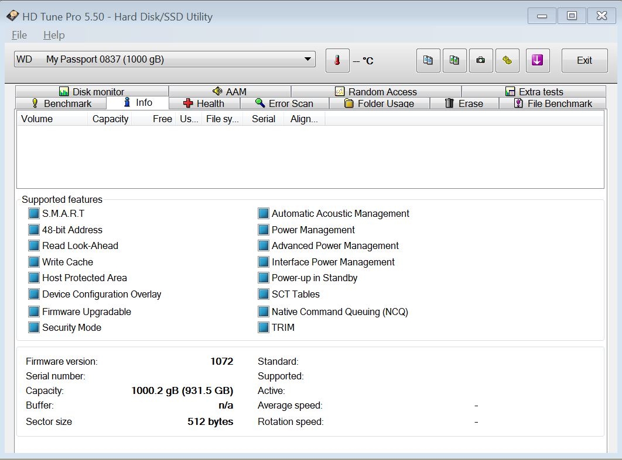
Task: Click the TRIM checkbox
Action: click(x=264, y=327)
